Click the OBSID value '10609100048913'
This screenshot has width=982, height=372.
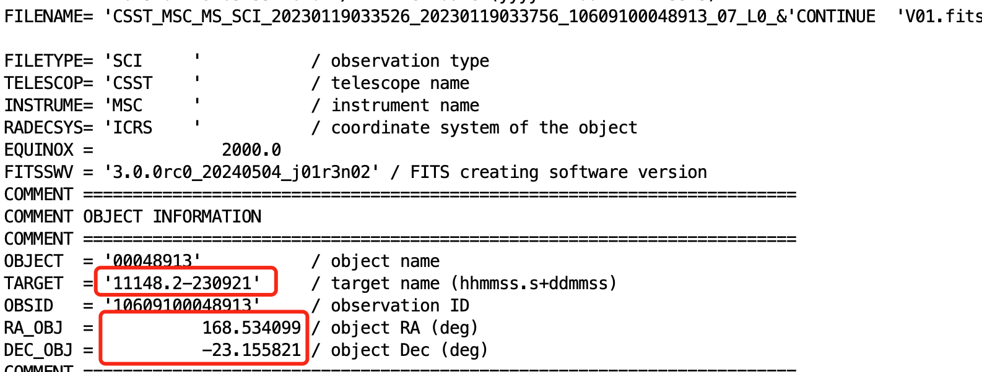(183, 305)
